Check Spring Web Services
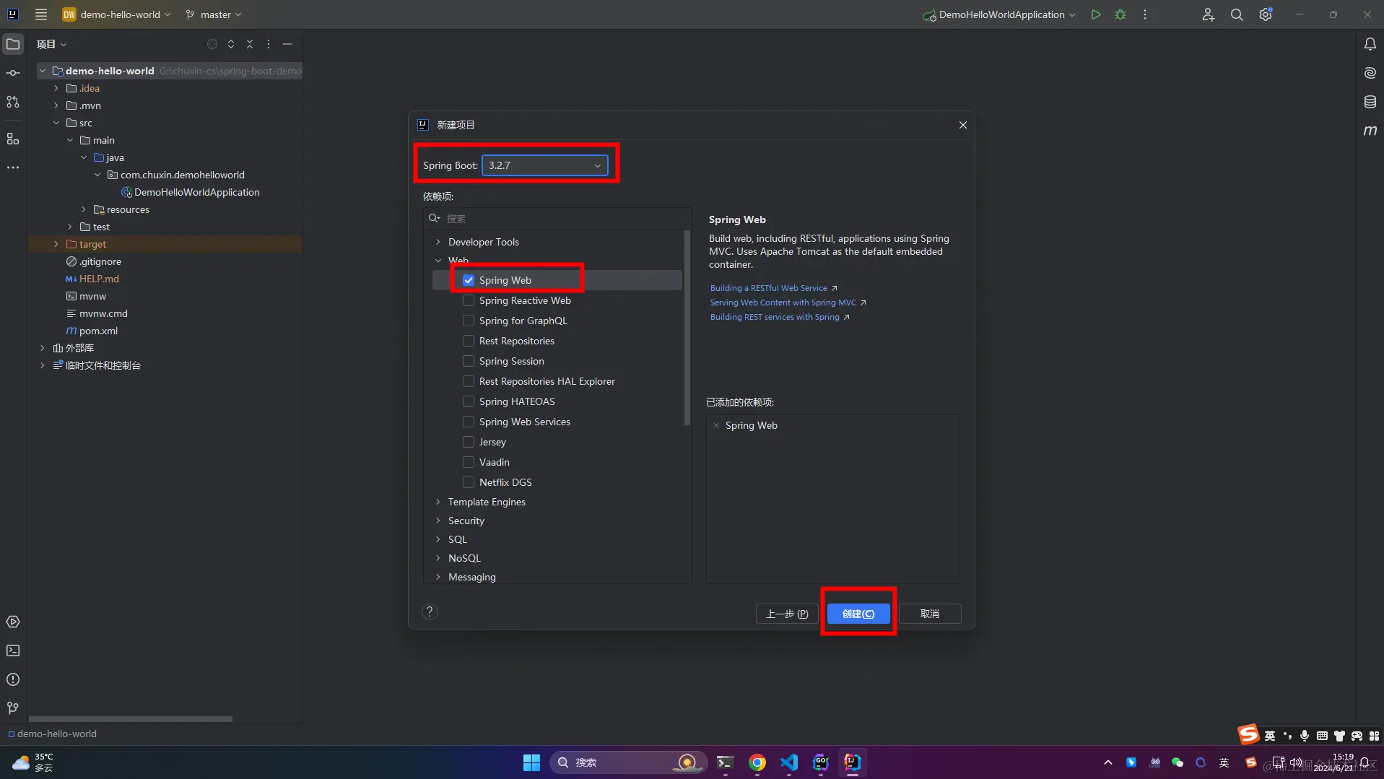The height and width of the screenshot is (779, 1384). pos(469,422)
